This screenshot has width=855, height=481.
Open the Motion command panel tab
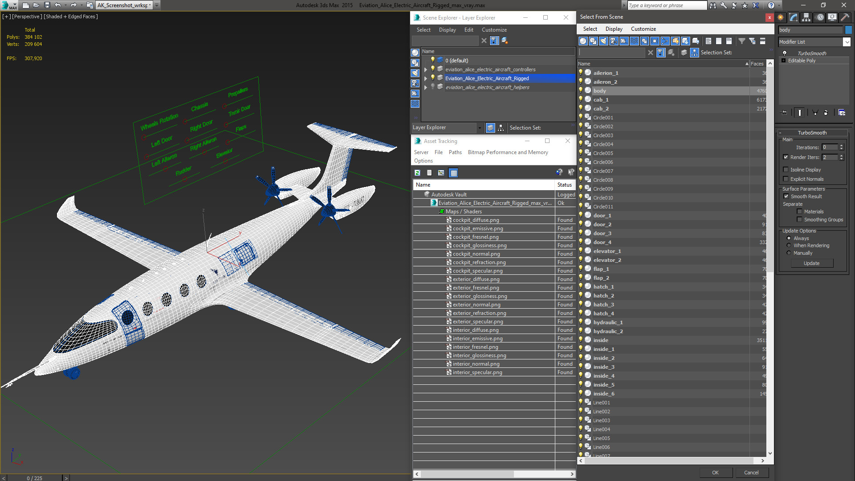[x=819, y=17]
